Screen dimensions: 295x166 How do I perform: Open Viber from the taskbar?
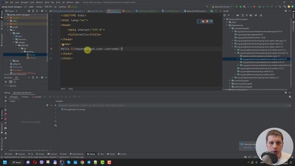(x=41, y=162)
